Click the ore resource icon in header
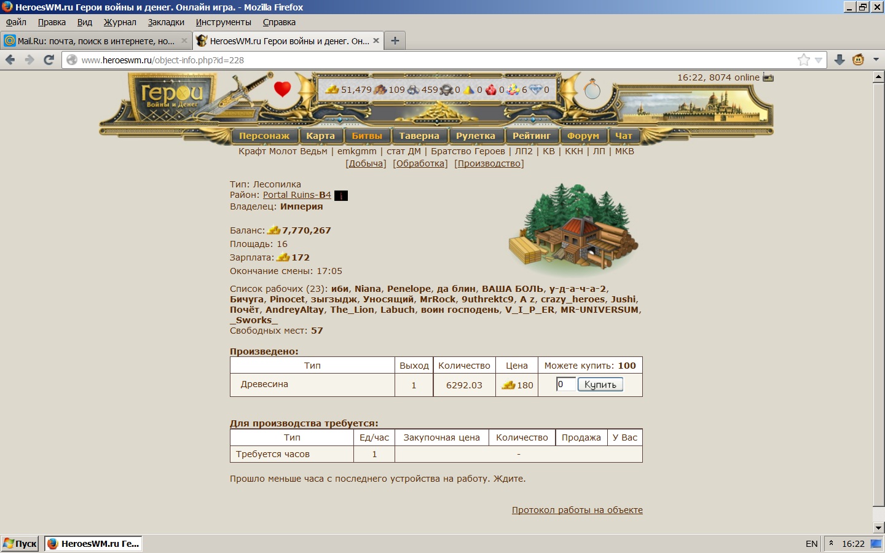Viewport: 885px width, 553px height. point(414,89)
